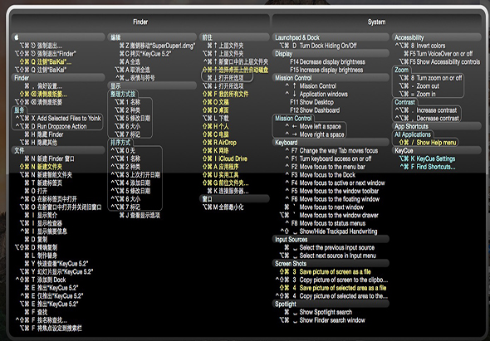Click 仅推出"KeyCue 5.2" entry
490x341 pixels.
[51, 297]
